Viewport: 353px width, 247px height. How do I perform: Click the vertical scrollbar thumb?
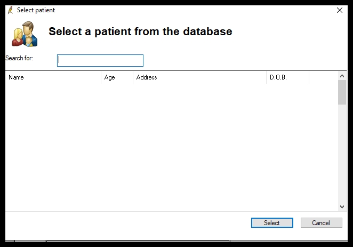342,92
